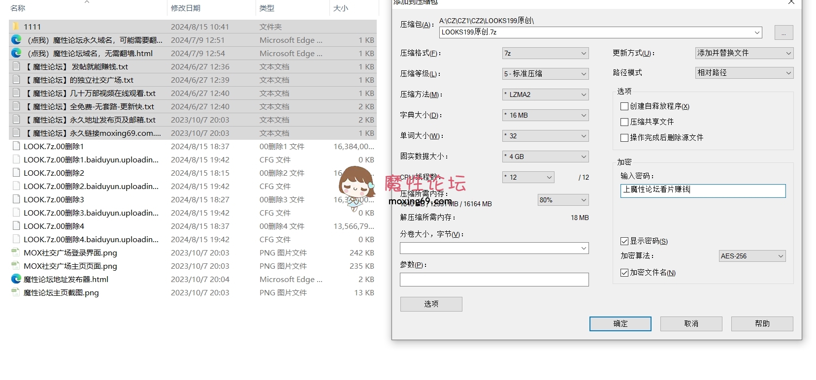Click text file icon of 发帖就能赚钱.txt

(16, 66)
